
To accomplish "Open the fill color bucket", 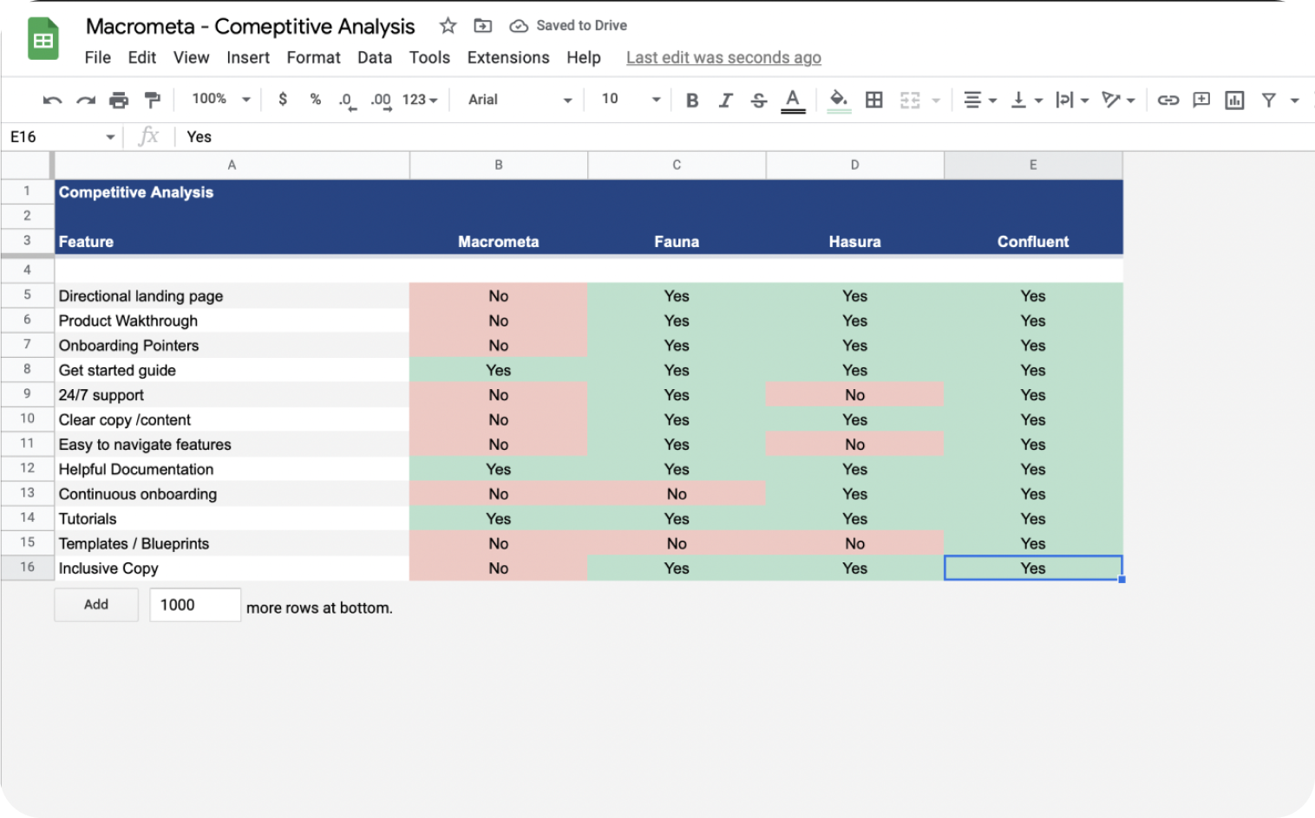I will coord(839,101).
